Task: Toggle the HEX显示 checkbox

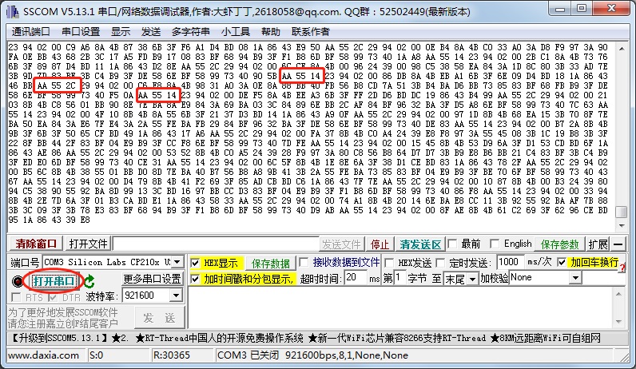Action: tap(197, 263)
